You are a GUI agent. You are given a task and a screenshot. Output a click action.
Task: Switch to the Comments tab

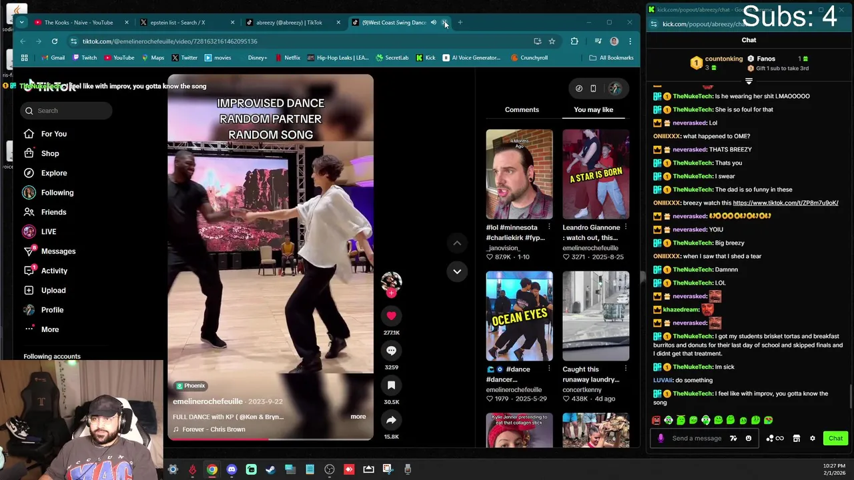click(522, 110)
